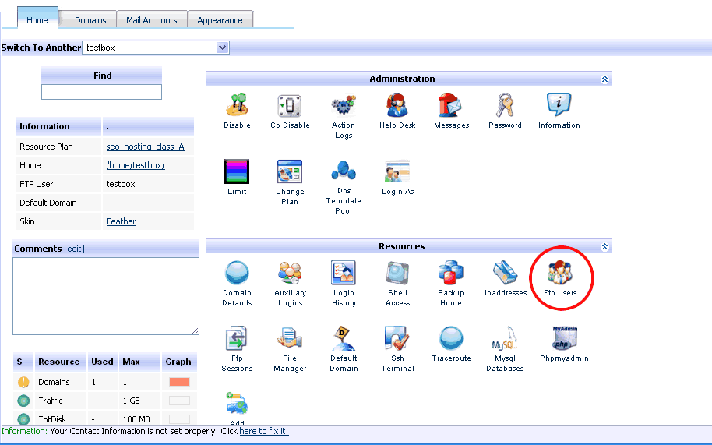Open Mysql Databases
This screenshot has width=712, height=445.
click(x=505, y=338)
